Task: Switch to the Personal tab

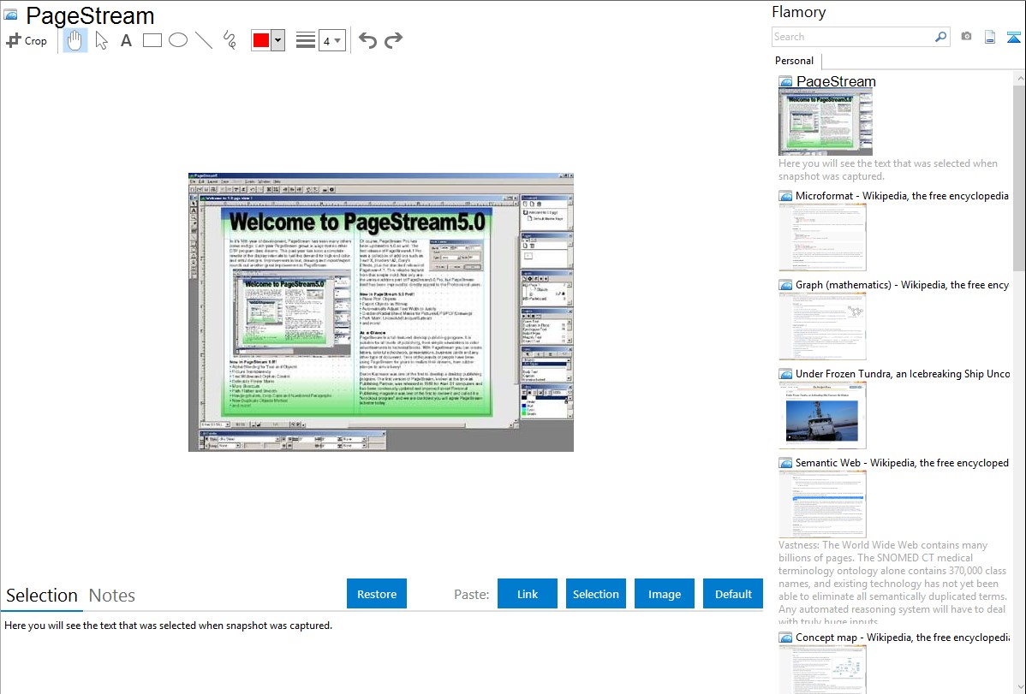Action: click(795, 61)
